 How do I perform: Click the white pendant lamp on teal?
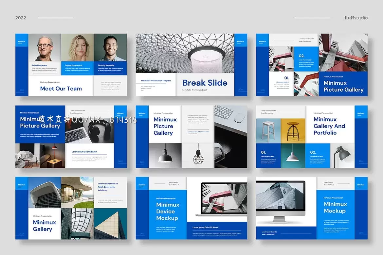tap(293, 156)
